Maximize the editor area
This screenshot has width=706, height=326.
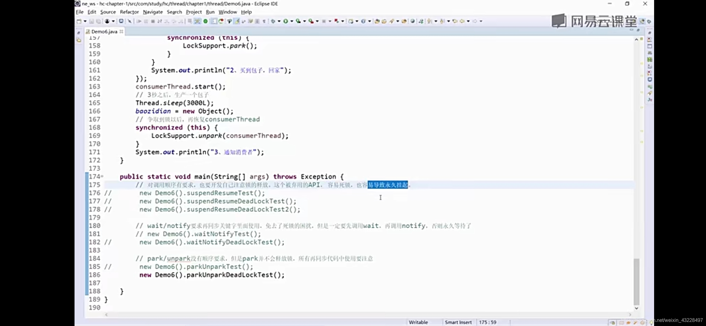(x=638, y=30)
